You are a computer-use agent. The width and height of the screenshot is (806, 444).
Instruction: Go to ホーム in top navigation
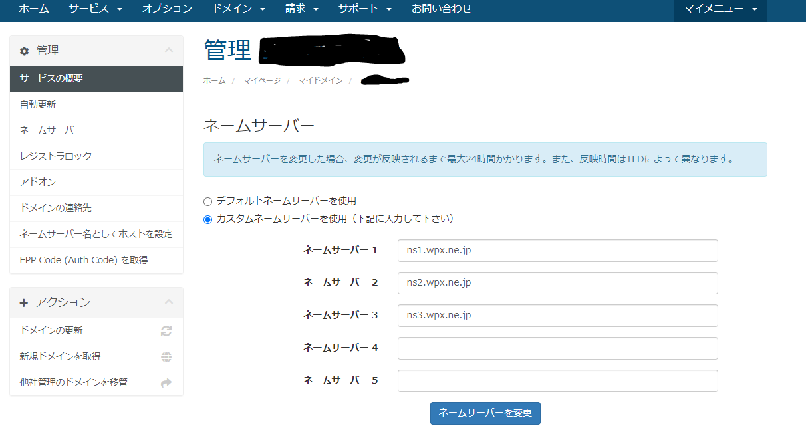pos(33,9)
